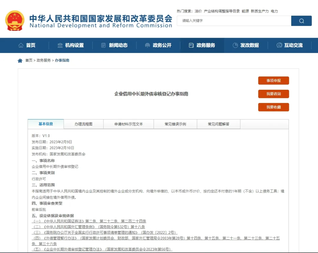Open 机构设置 navigation menu
318x253 pixels.
(x=71, y=45)
